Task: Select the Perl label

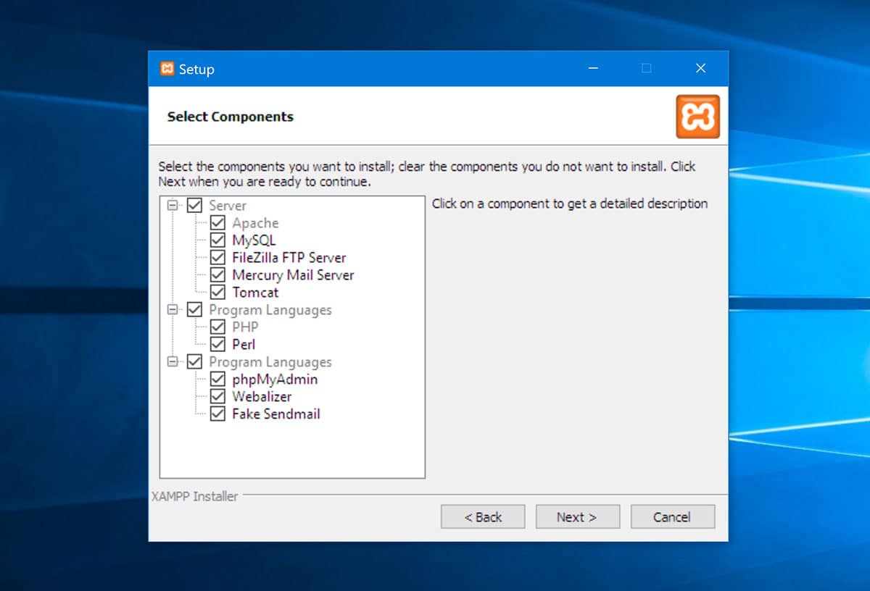Action: pyautogui.click(x=244, y=345)
